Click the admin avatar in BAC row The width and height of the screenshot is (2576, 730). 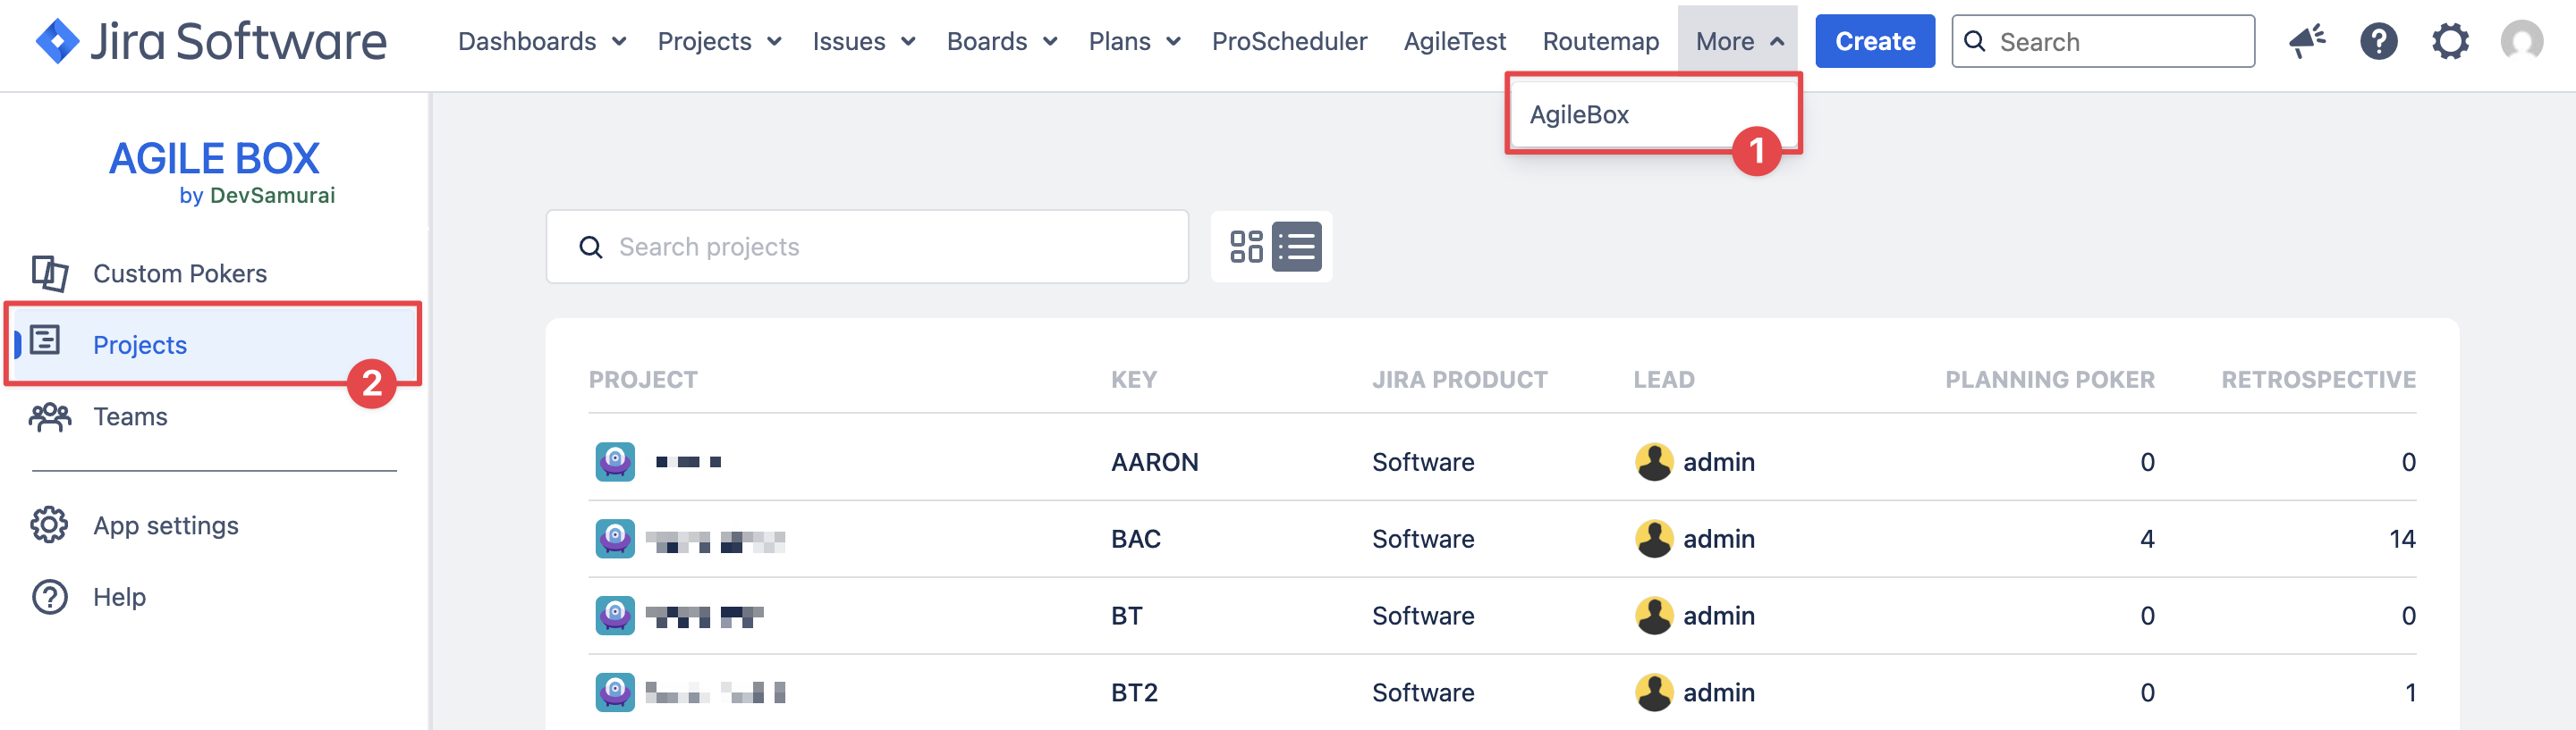1653,540
